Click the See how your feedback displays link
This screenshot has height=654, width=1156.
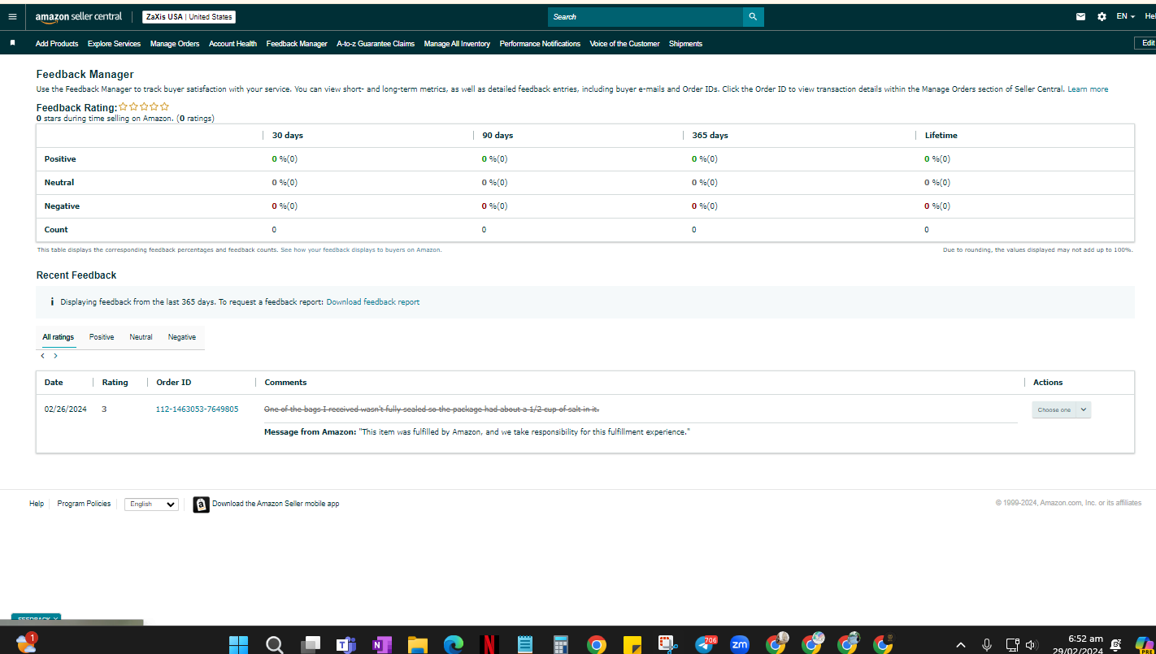click(x=361, y=250)
